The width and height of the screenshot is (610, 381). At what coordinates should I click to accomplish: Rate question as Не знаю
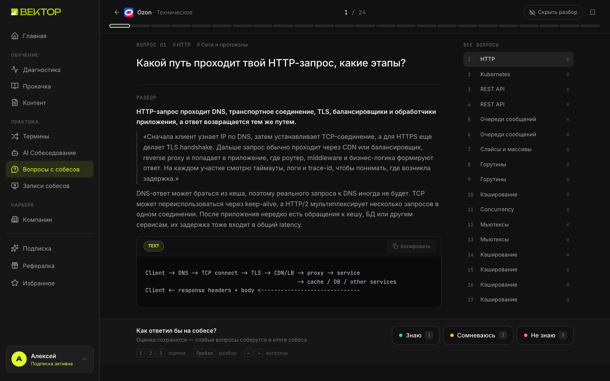(545, 335)
